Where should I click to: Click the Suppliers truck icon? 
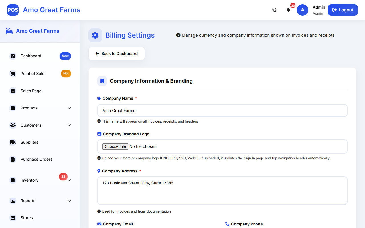click(13, 142)
